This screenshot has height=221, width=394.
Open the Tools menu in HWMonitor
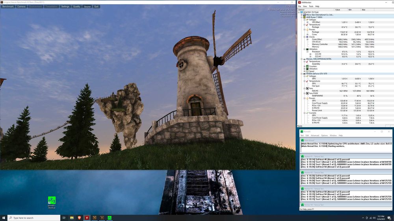pyautogui.click(x=311, y=6)
